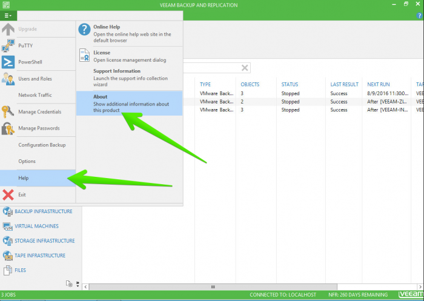Image resolution: width=424 pixels, height=301 pixels.
Task: Click the Users and Roles label
Action: coord(35,79)
